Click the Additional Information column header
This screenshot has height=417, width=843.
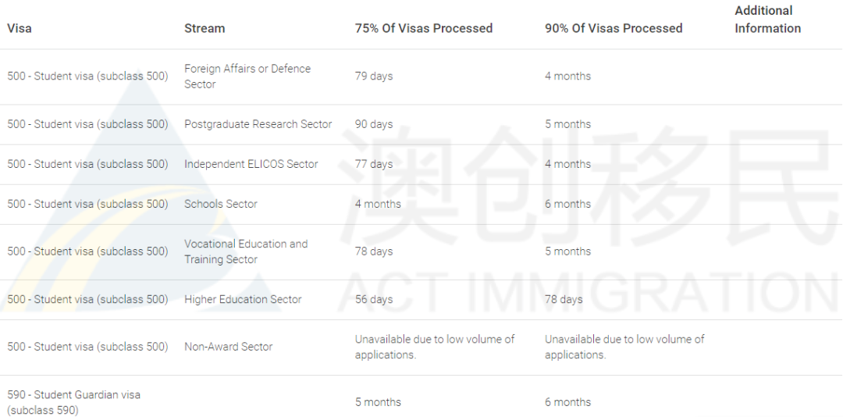(x=767, y=20)
